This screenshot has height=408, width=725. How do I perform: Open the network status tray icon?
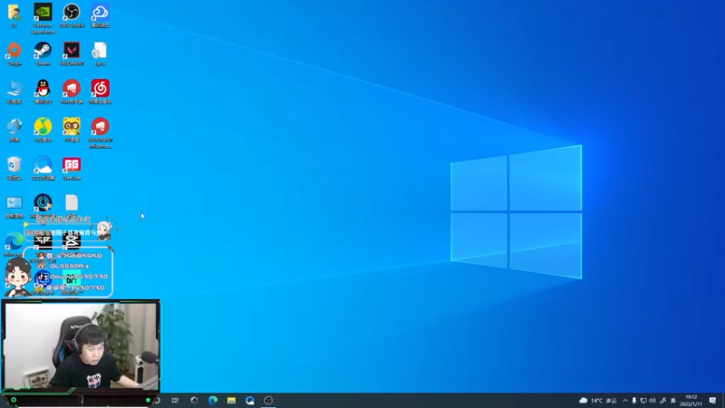tap(643, 401)
